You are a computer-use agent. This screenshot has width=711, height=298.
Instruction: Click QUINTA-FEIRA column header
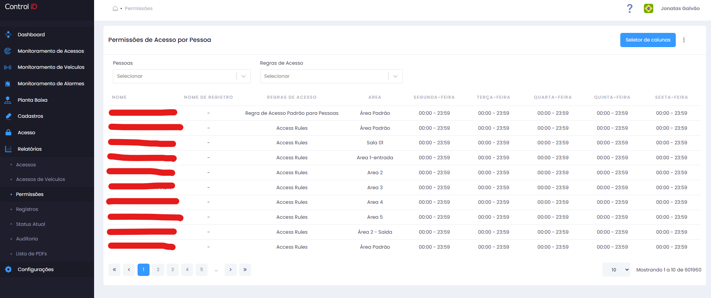pos(612,97)
